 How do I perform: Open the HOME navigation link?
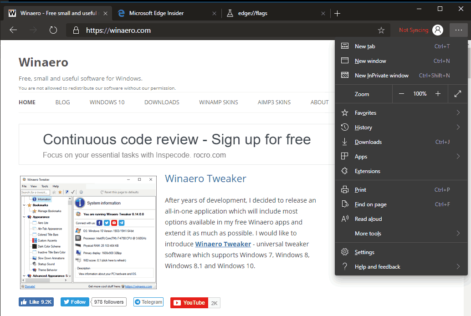point(27,102)
